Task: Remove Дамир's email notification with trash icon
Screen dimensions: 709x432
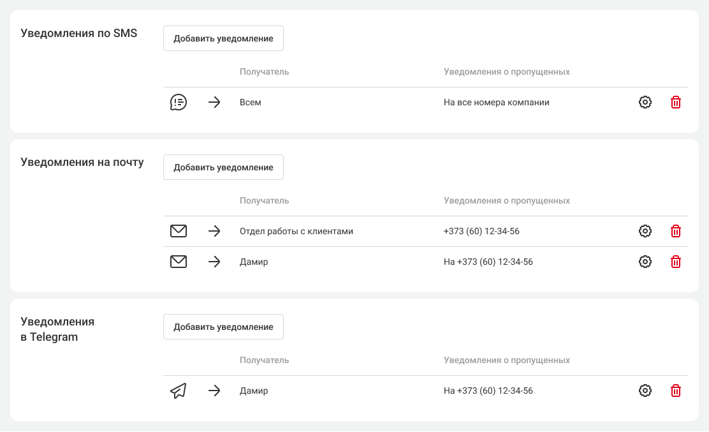Action: (x=676, y=262)
